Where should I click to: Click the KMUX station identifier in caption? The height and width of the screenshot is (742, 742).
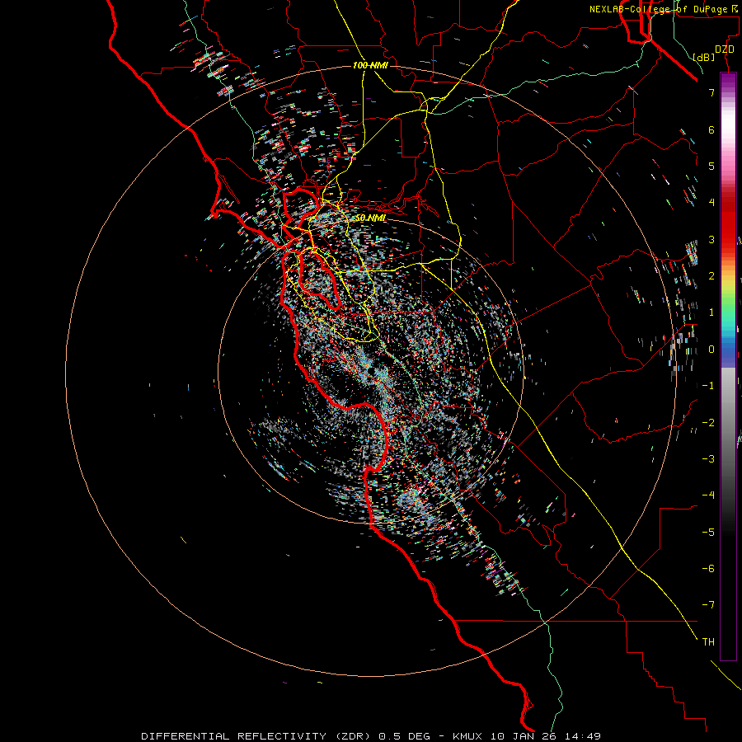point(468,736)
